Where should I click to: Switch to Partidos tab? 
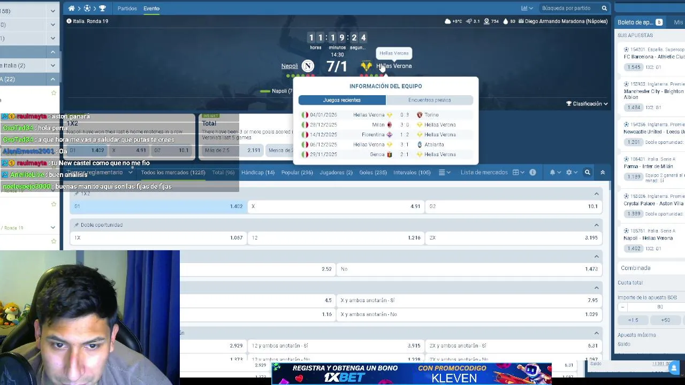127,9
